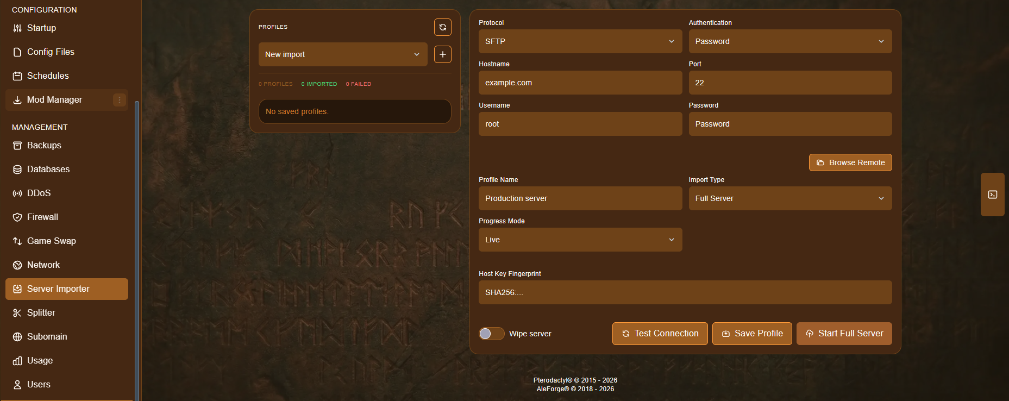Click the Password input field
This screenshot has height=401, width=1009.
pyautogui.click(x=790, y=124)
